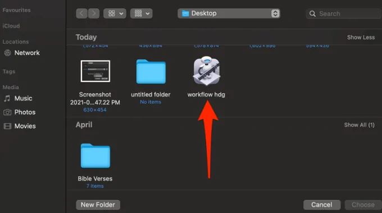The width and height of the screenshot is (382, 213).
Task: Go forward with the right chevron button
Action: (x=94, y=13)
